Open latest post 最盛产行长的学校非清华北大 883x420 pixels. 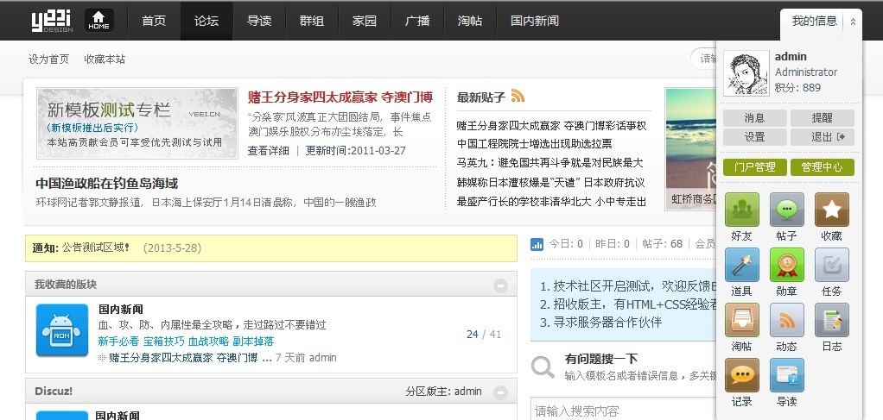[551, 202]
